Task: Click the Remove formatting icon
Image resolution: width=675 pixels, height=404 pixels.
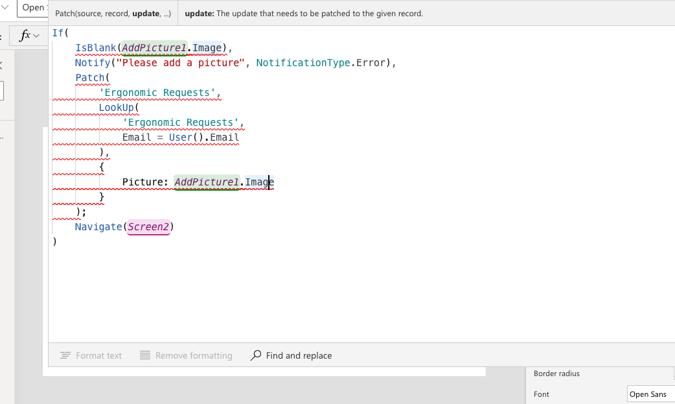Action: tap(145, 355)
